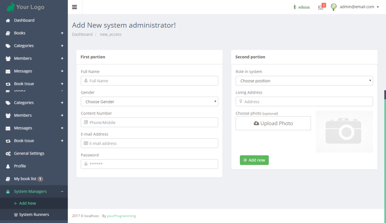This screenshot has height=223, width=386.
Task: Follow the yourProgramming footer link
Action: point(121,216)
